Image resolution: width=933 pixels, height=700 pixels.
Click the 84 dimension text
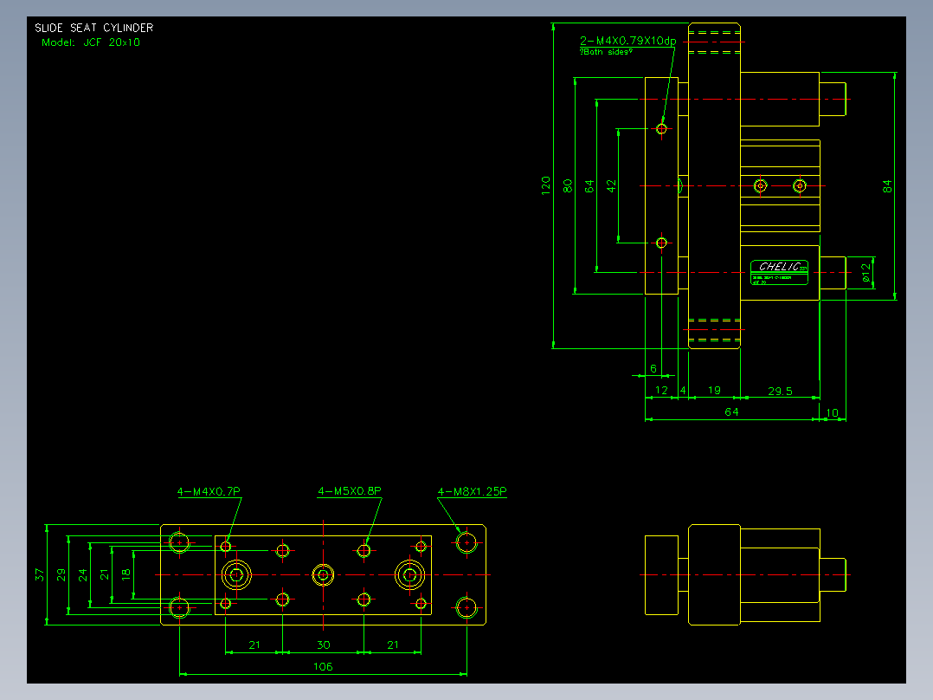(x=887, y=186)
